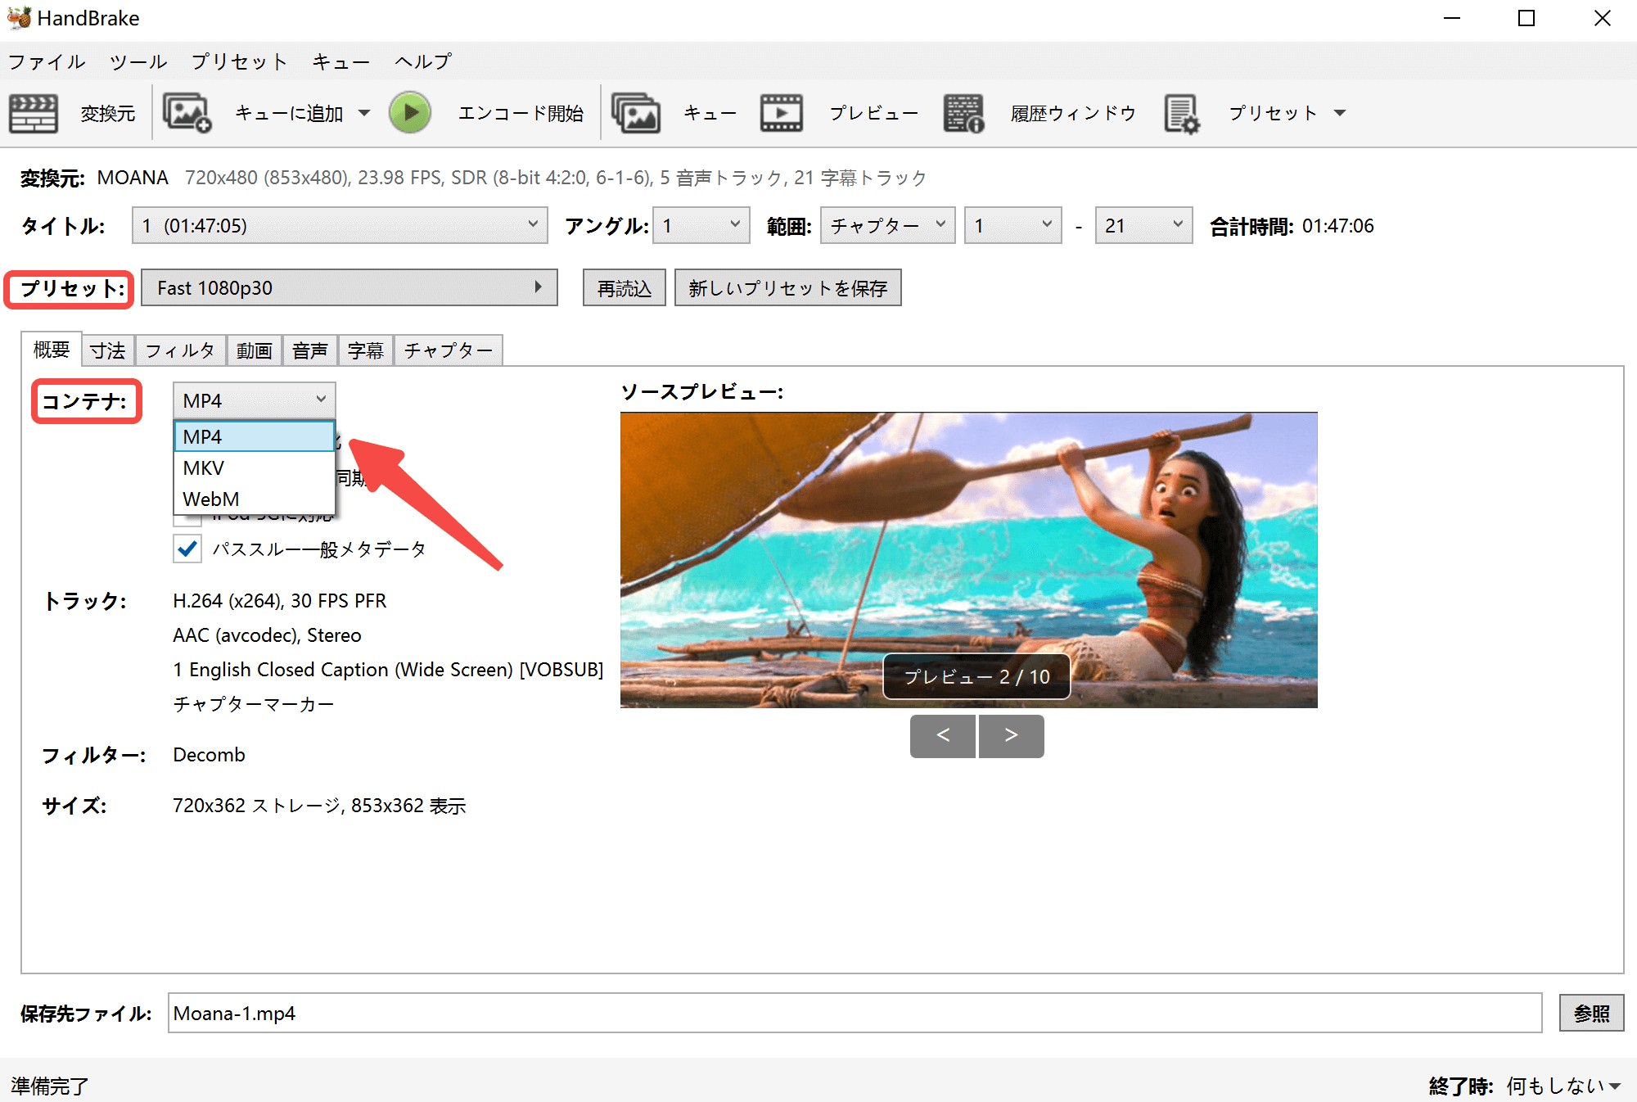
Task: Open プレビュー from the toolbar
Action: click(x=873, y=114)
